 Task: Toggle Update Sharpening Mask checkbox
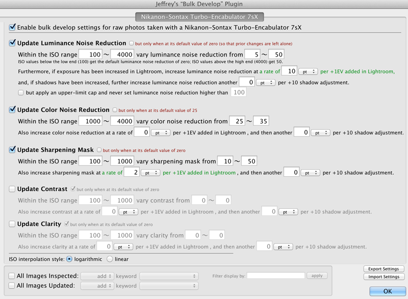[12, 149]
